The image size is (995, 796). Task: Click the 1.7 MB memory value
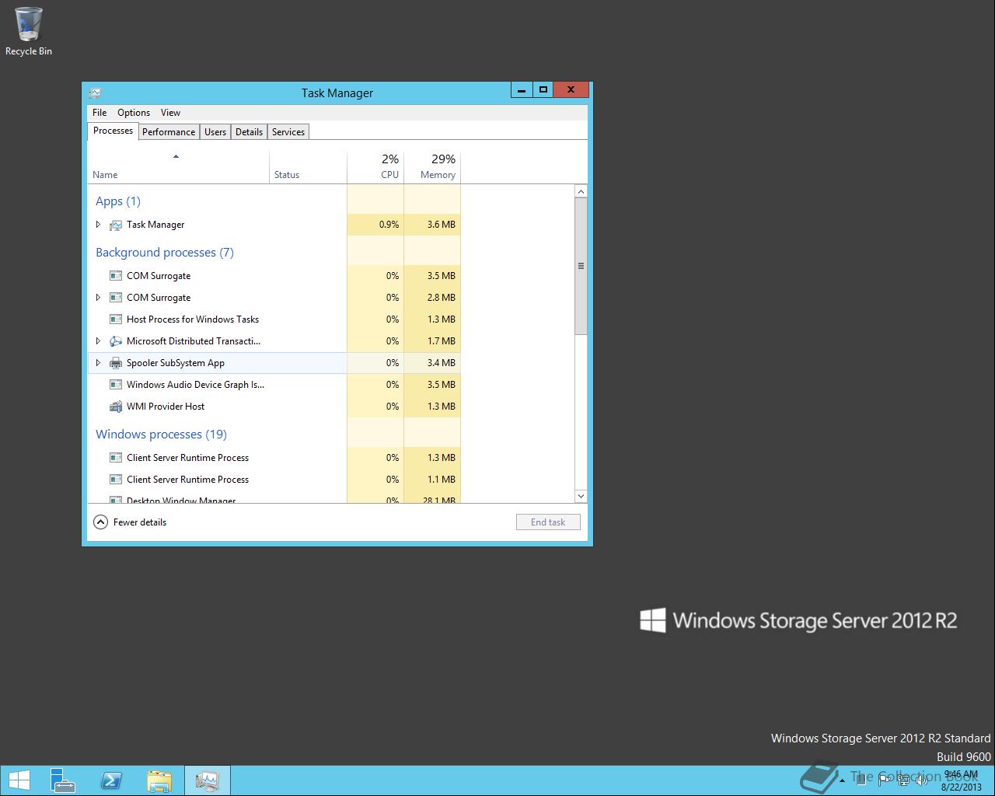[441, 341]
